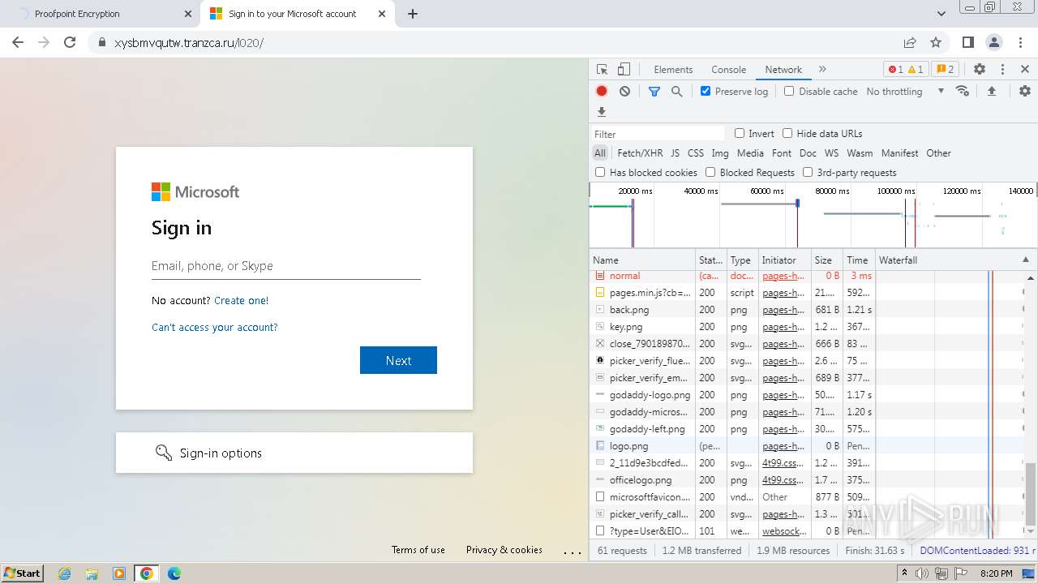1038x584 pixels.
Task: Open the tab search dropdown arrow
Action: click(941, 14)
